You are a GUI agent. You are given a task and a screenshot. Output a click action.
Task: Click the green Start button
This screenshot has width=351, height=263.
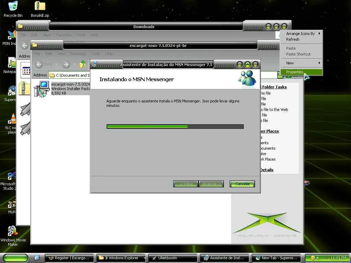tap(16, 258)
